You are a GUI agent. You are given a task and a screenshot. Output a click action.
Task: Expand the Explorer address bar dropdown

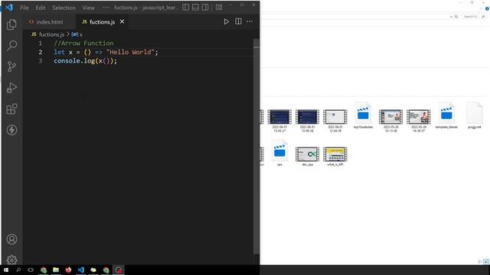[451, 17]
